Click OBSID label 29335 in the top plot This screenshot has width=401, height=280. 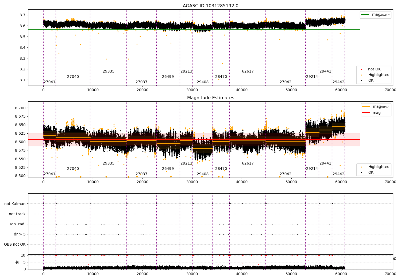tap(109, 71)
